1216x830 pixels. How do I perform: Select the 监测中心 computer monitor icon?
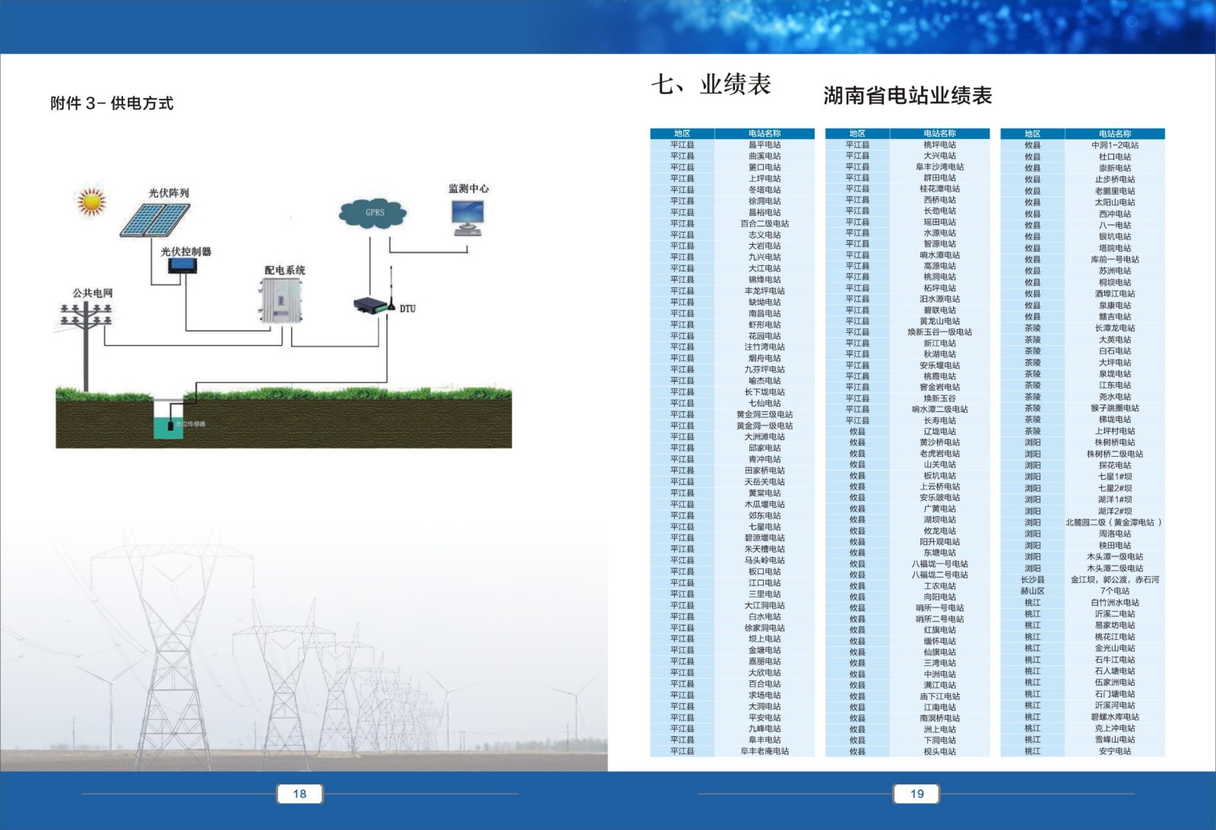467,217
